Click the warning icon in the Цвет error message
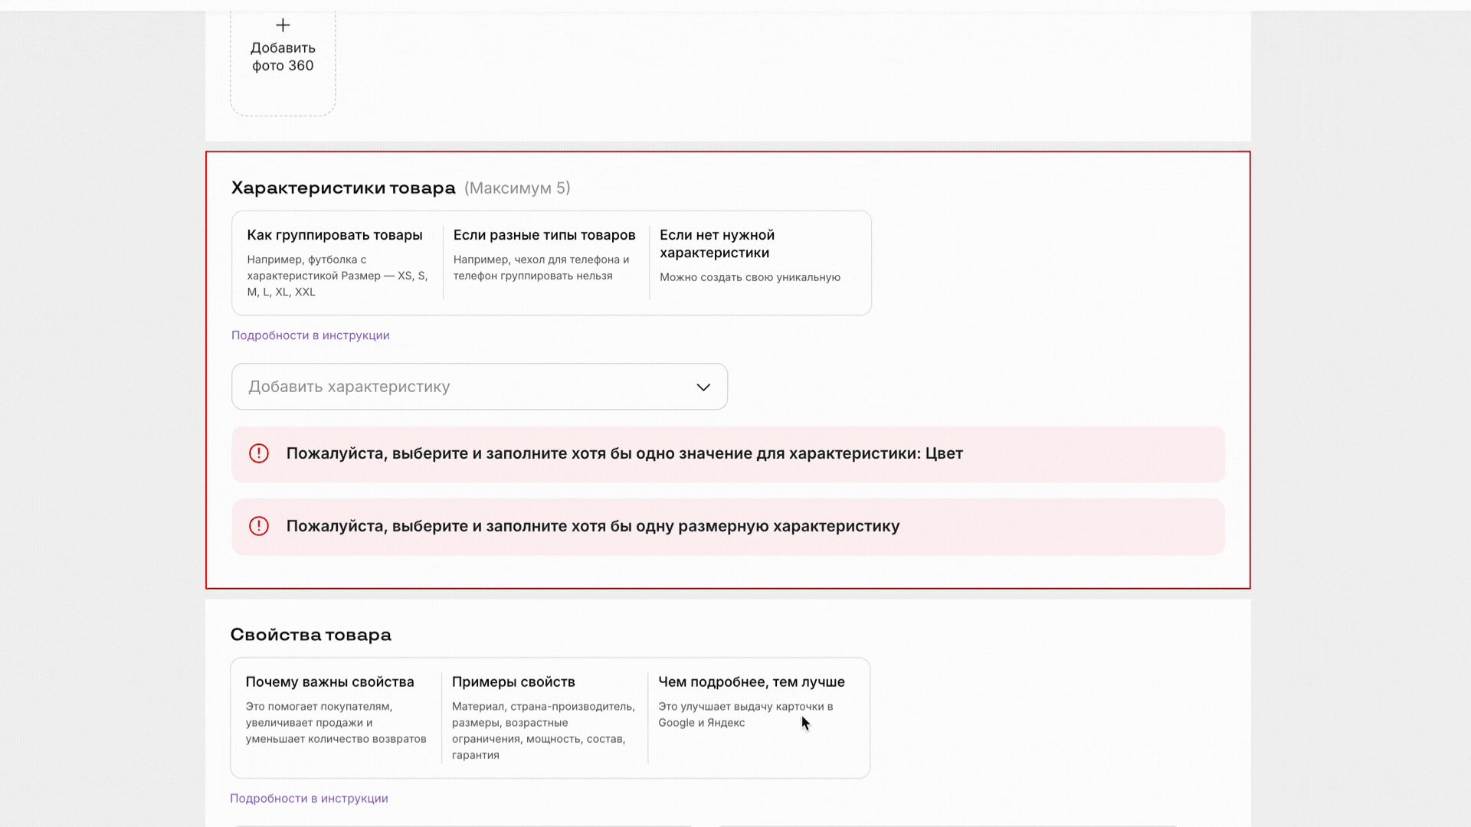 [x=259, y=453]
